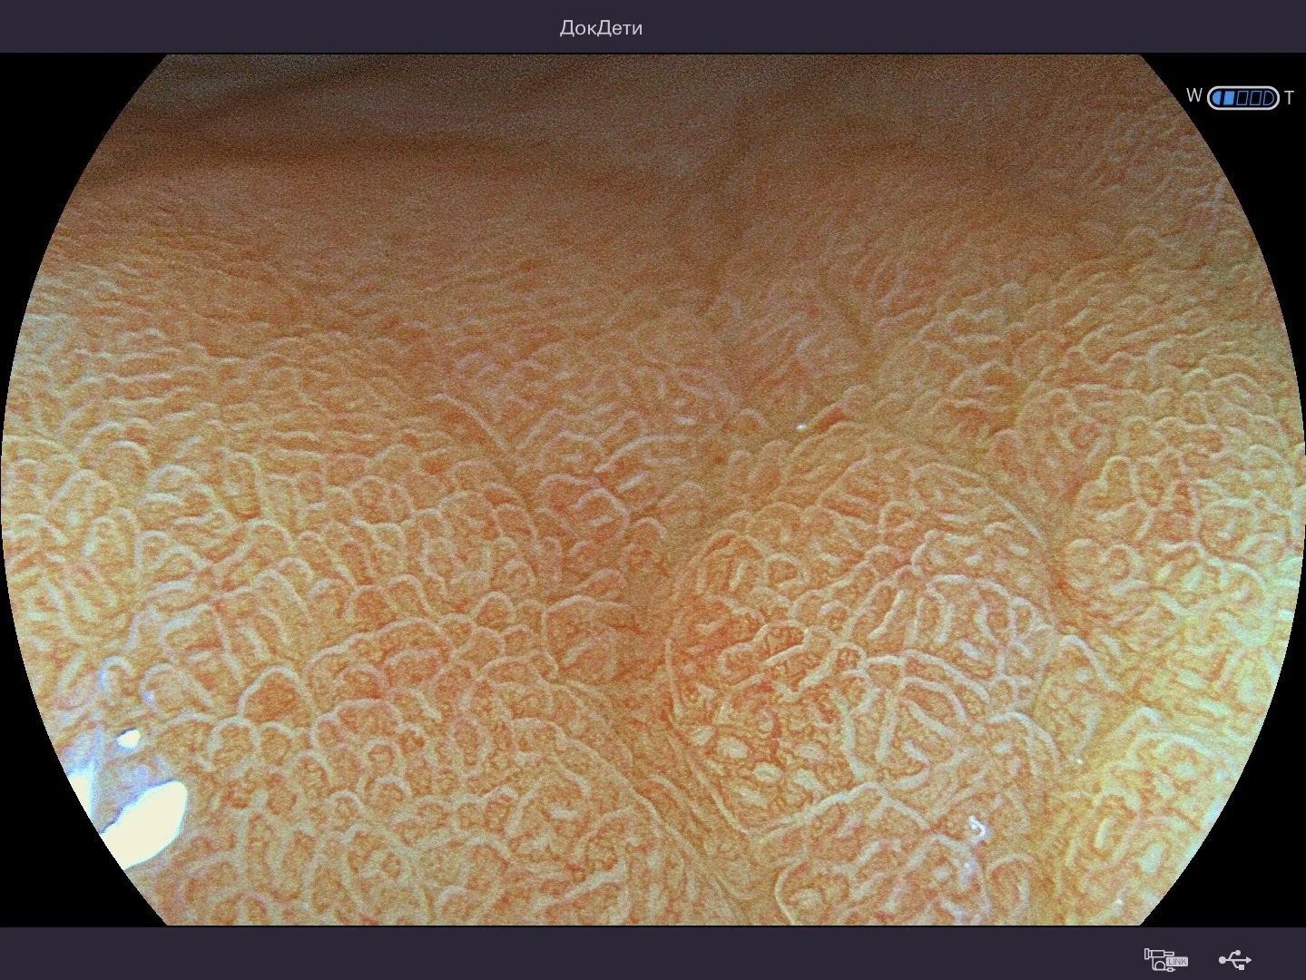Screen dimensions: 1306x980
Task: Open the endoscope LINK connection icon
Action: click(1166, 958)
